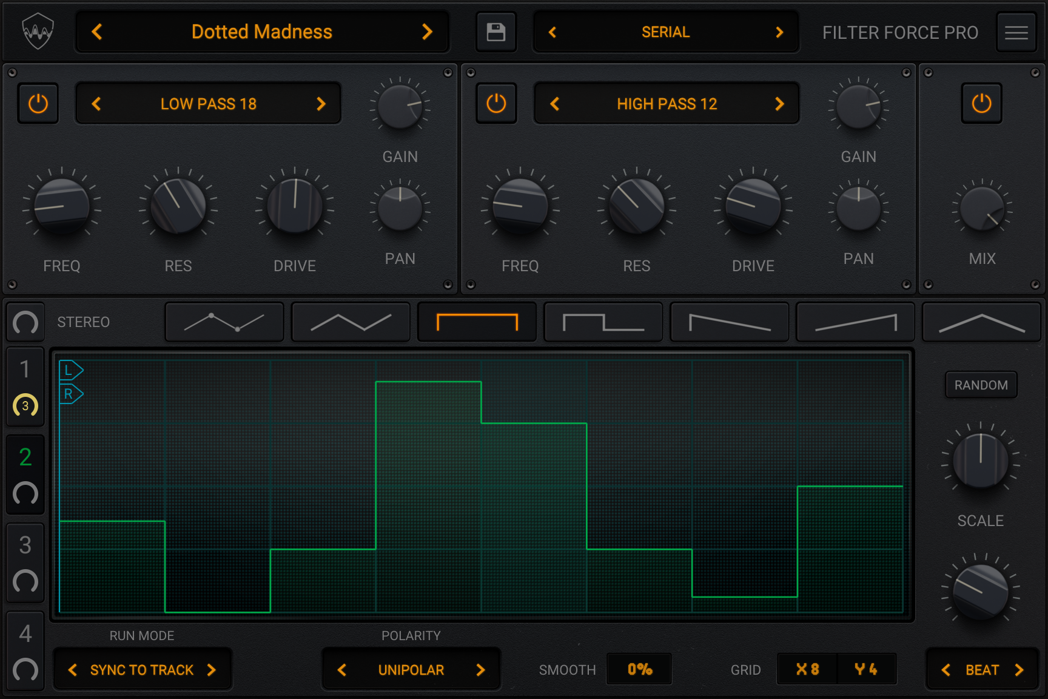Toggle power for the Low Pass 18 filter
The width and height of the screenshot is (1048, 699).
coord(38,104)
